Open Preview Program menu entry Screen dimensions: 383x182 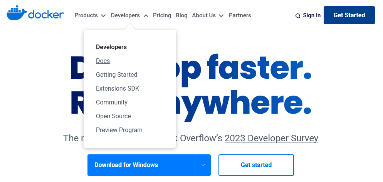(x=119, y=130)
